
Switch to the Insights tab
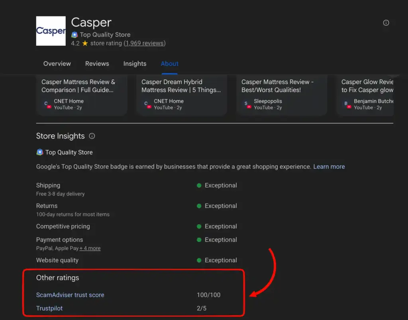pyautogui.click(x=135, y=64)
